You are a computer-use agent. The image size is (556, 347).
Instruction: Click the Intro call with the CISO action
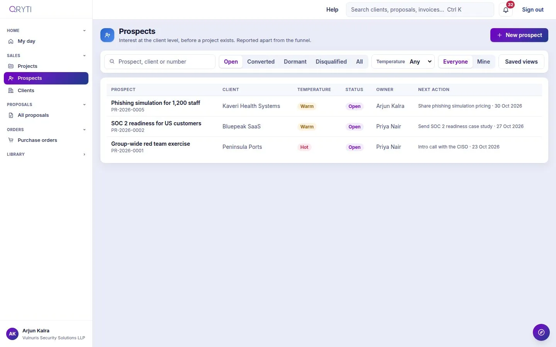459,147
